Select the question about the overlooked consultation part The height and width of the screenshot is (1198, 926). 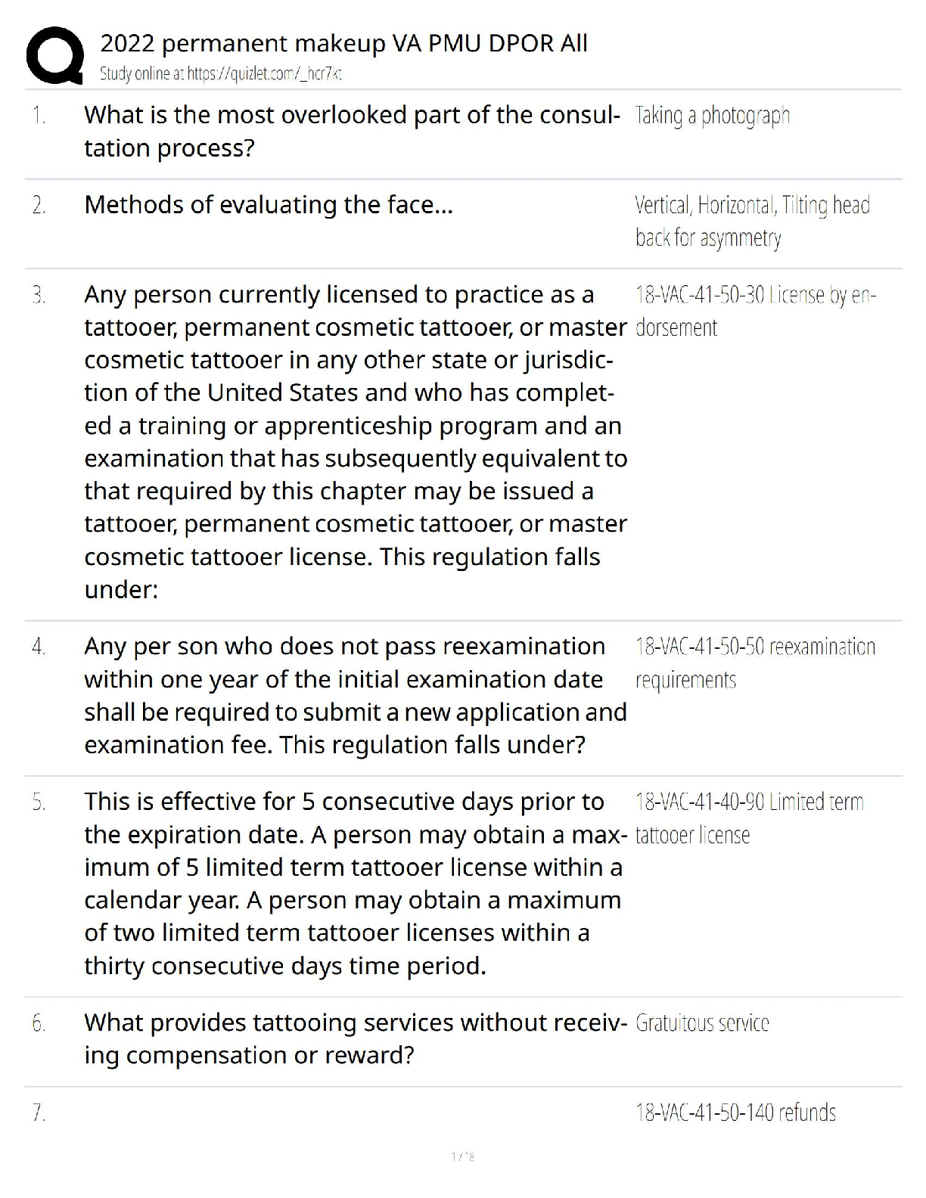[x=351, y=131]
